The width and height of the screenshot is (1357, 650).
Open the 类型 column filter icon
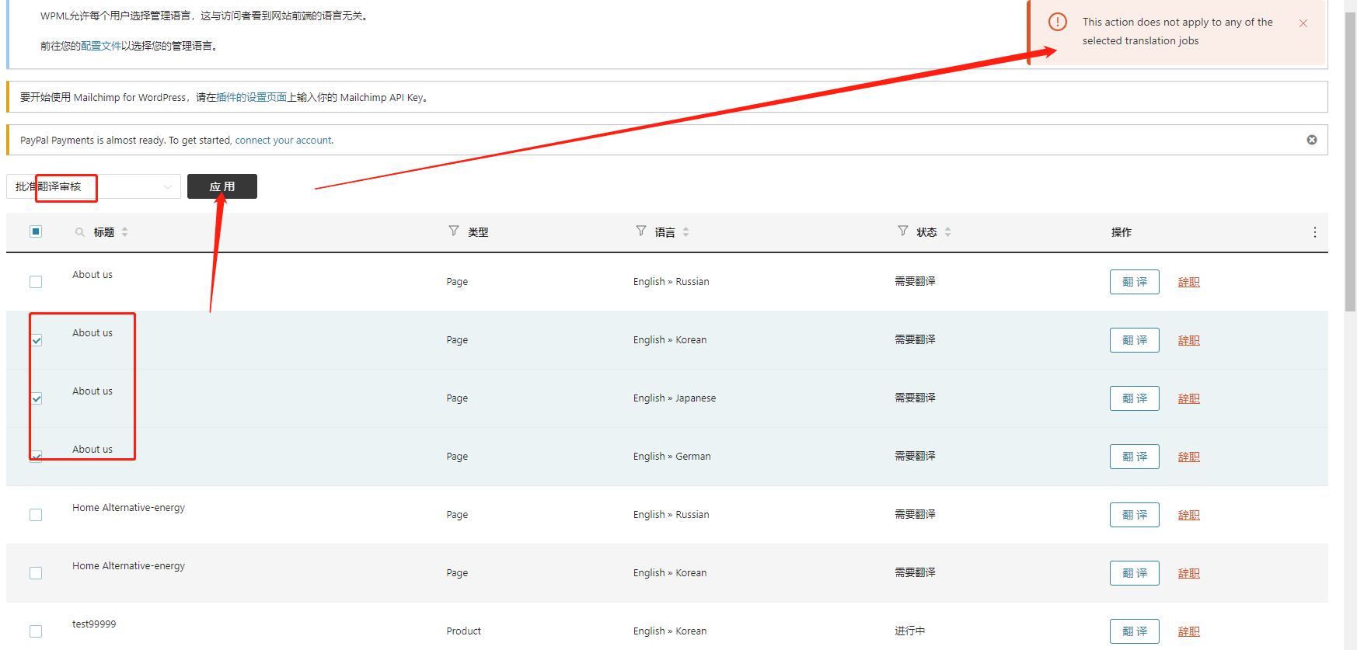[x=454, y=231]
